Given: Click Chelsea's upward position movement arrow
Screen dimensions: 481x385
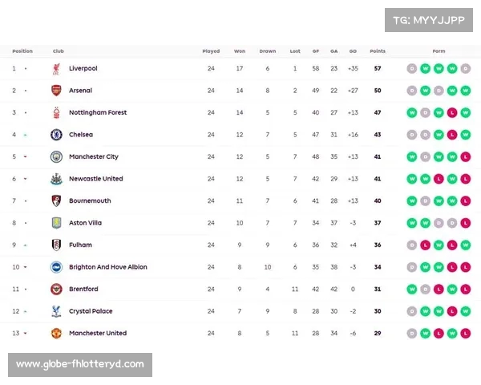Looking at the screenshot, I should tap(26, 135).
